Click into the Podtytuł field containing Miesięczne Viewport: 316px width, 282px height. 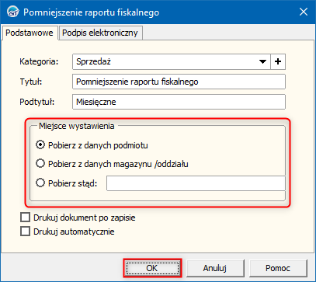[179, 102]
